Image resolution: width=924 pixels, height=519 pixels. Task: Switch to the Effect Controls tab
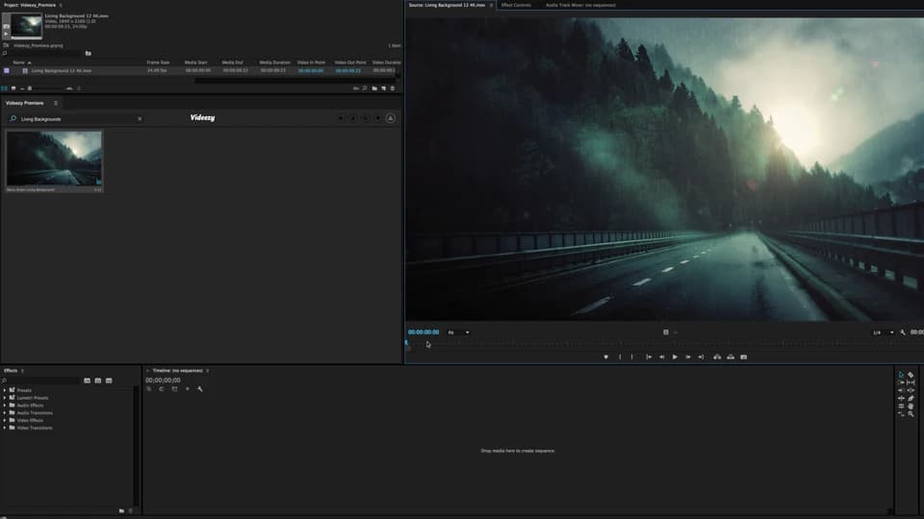pyautogui.click(x=516, y=5)
